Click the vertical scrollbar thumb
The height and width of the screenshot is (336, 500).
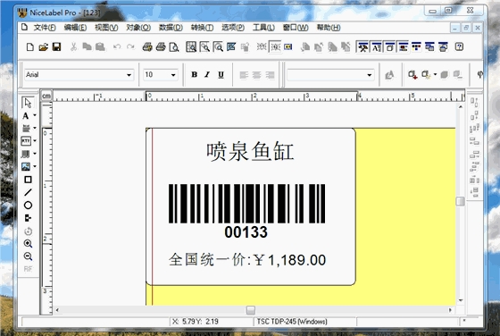pos(460,201)
